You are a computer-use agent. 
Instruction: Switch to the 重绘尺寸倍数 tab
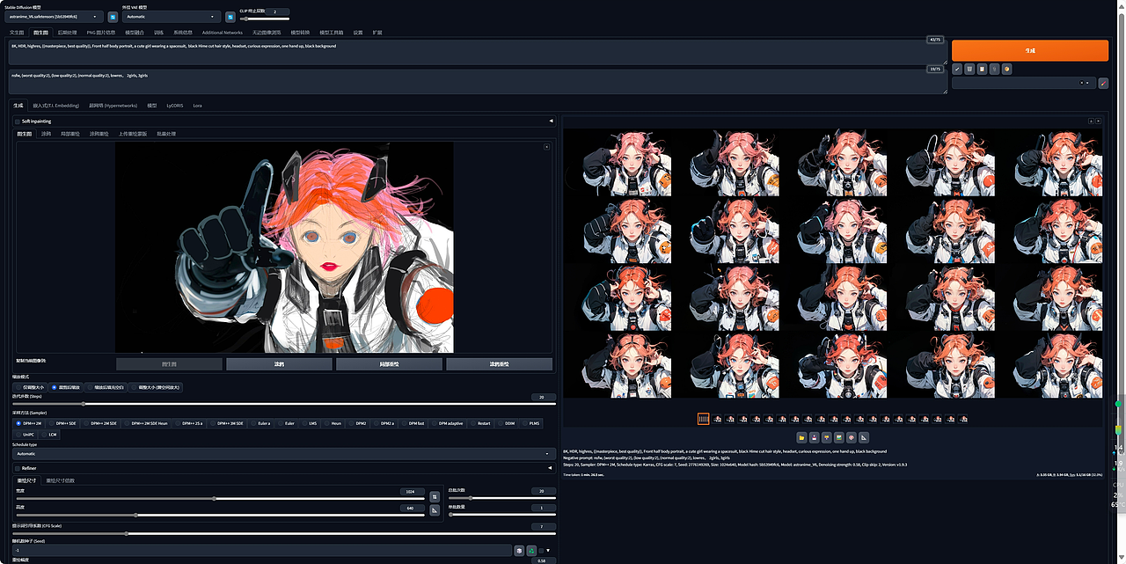click(x=61, y=480)
